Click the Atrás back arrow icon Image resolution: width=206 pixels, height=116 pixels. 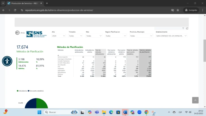click(17, 33)
